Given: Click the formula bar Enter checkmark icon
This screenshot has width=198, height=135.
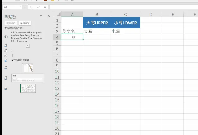Looking at the screenshot, I should point(38,7).
